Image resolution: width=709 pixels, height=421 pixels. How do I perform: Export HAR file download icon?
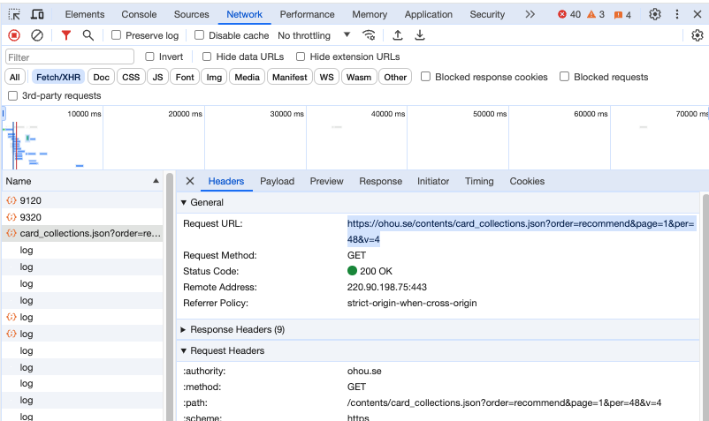click(420, 35)
